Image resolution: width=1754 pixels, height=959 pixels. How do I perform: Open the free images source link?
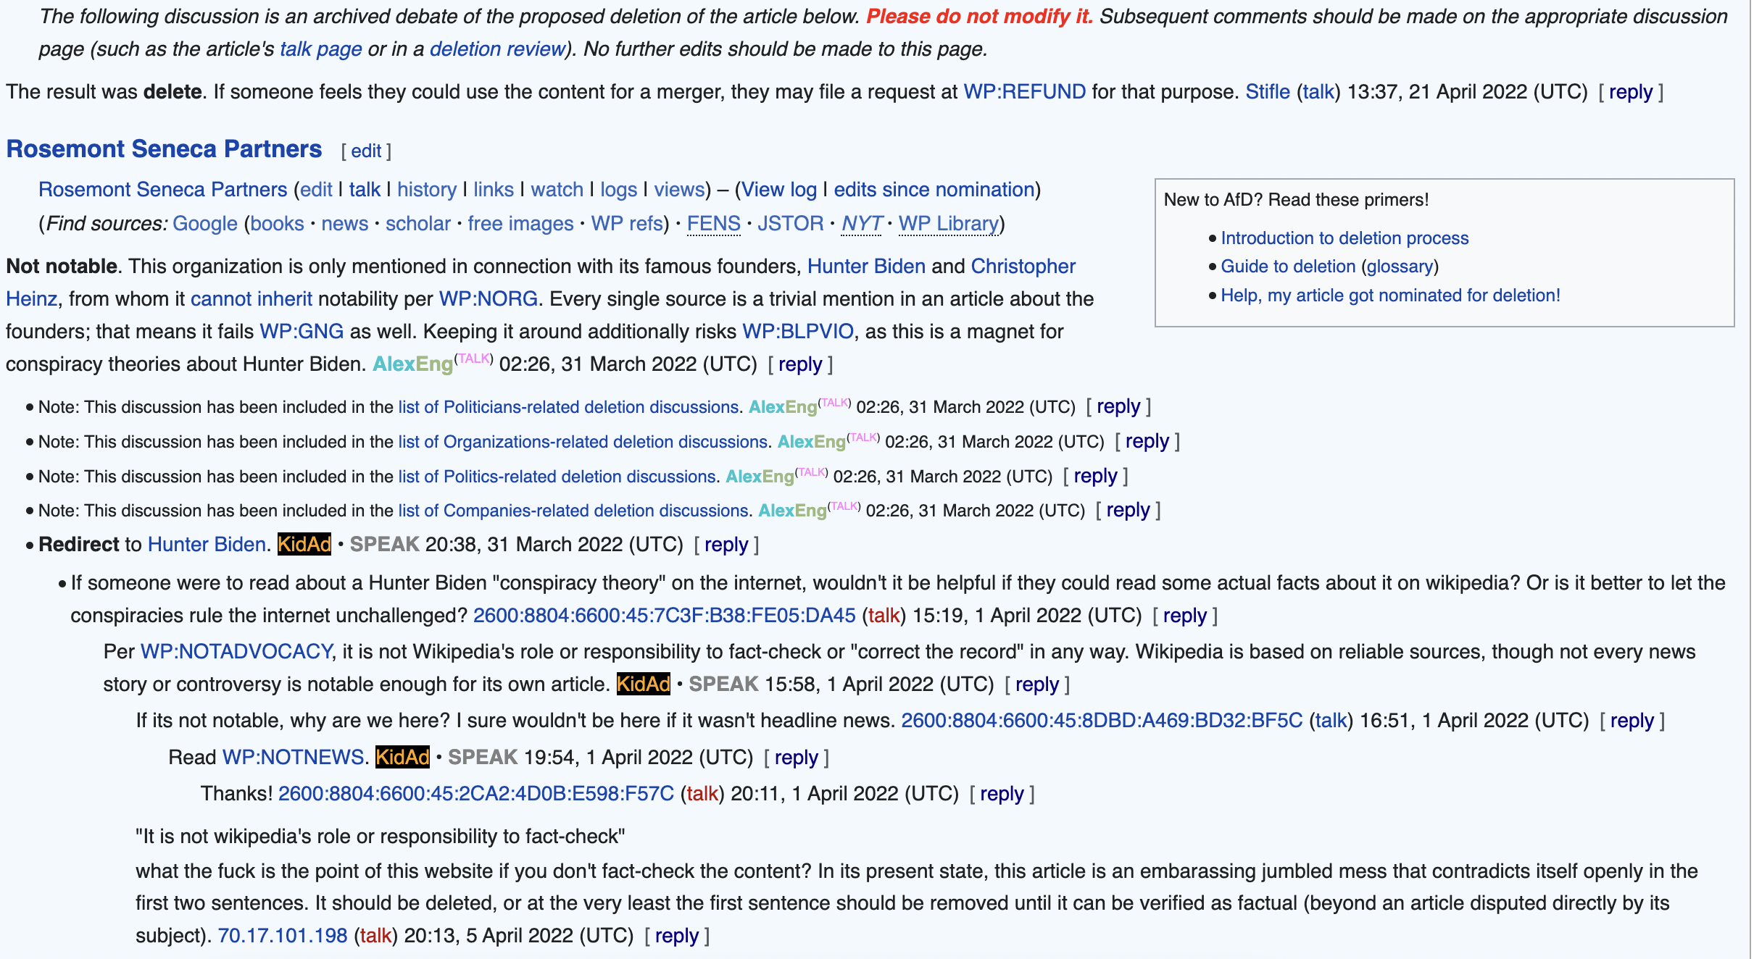(520, 224)
